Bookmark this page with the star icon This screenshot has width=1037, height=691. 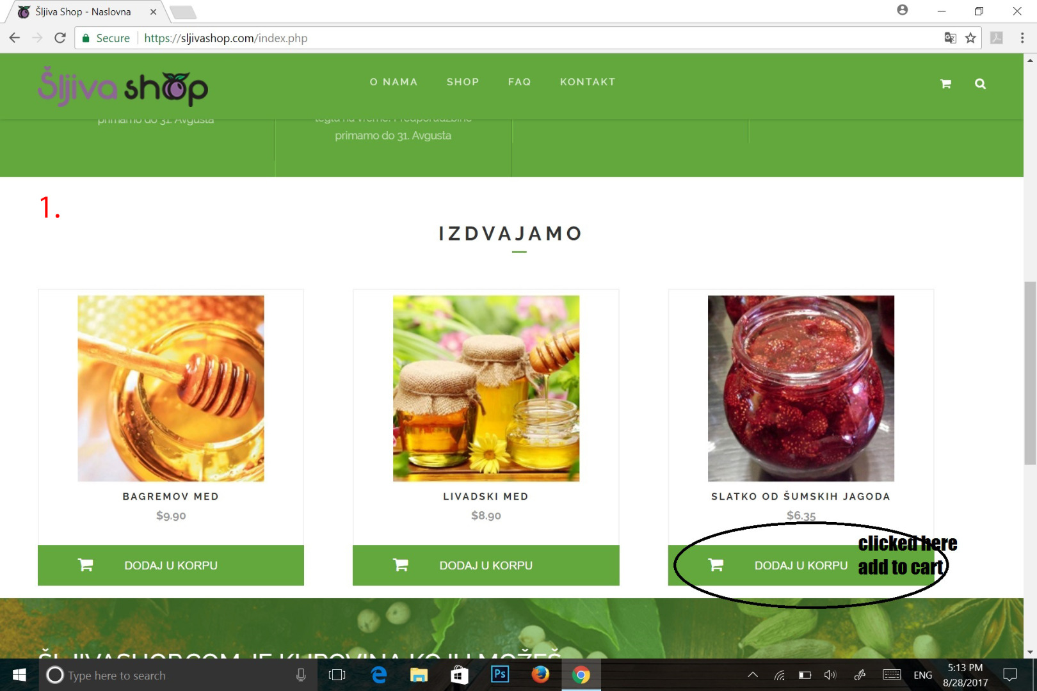pyautogui.click(x=970, y=38)
